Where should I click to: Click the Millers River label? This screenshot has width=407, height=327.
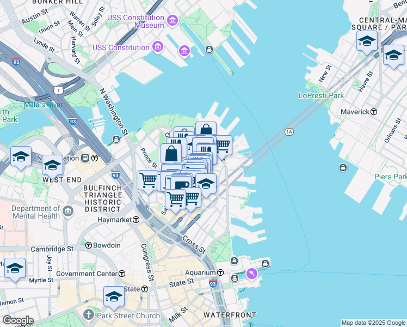tap(44, 105)
